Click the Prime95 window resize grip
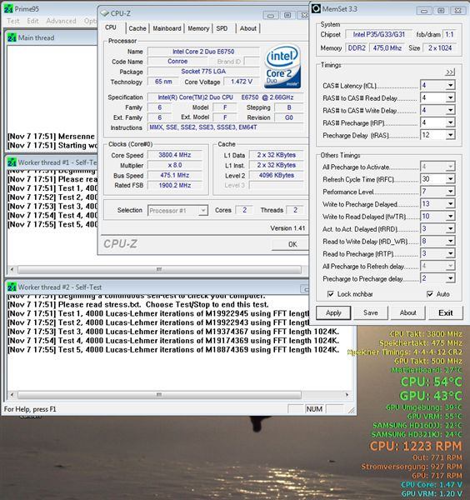Image resolution: width=470 pixels, height=500 pixels. click(352, 410)
